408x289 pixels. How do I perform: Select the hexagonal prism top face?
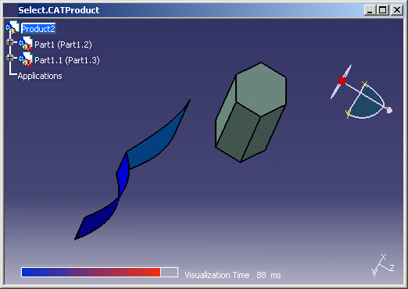point(261,88)
